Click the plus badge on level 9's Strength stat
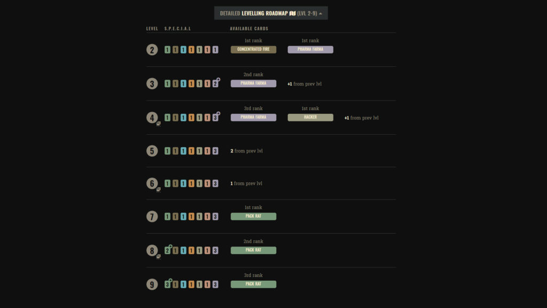This screenshot has width=547, height=308. tap(170, 280)
